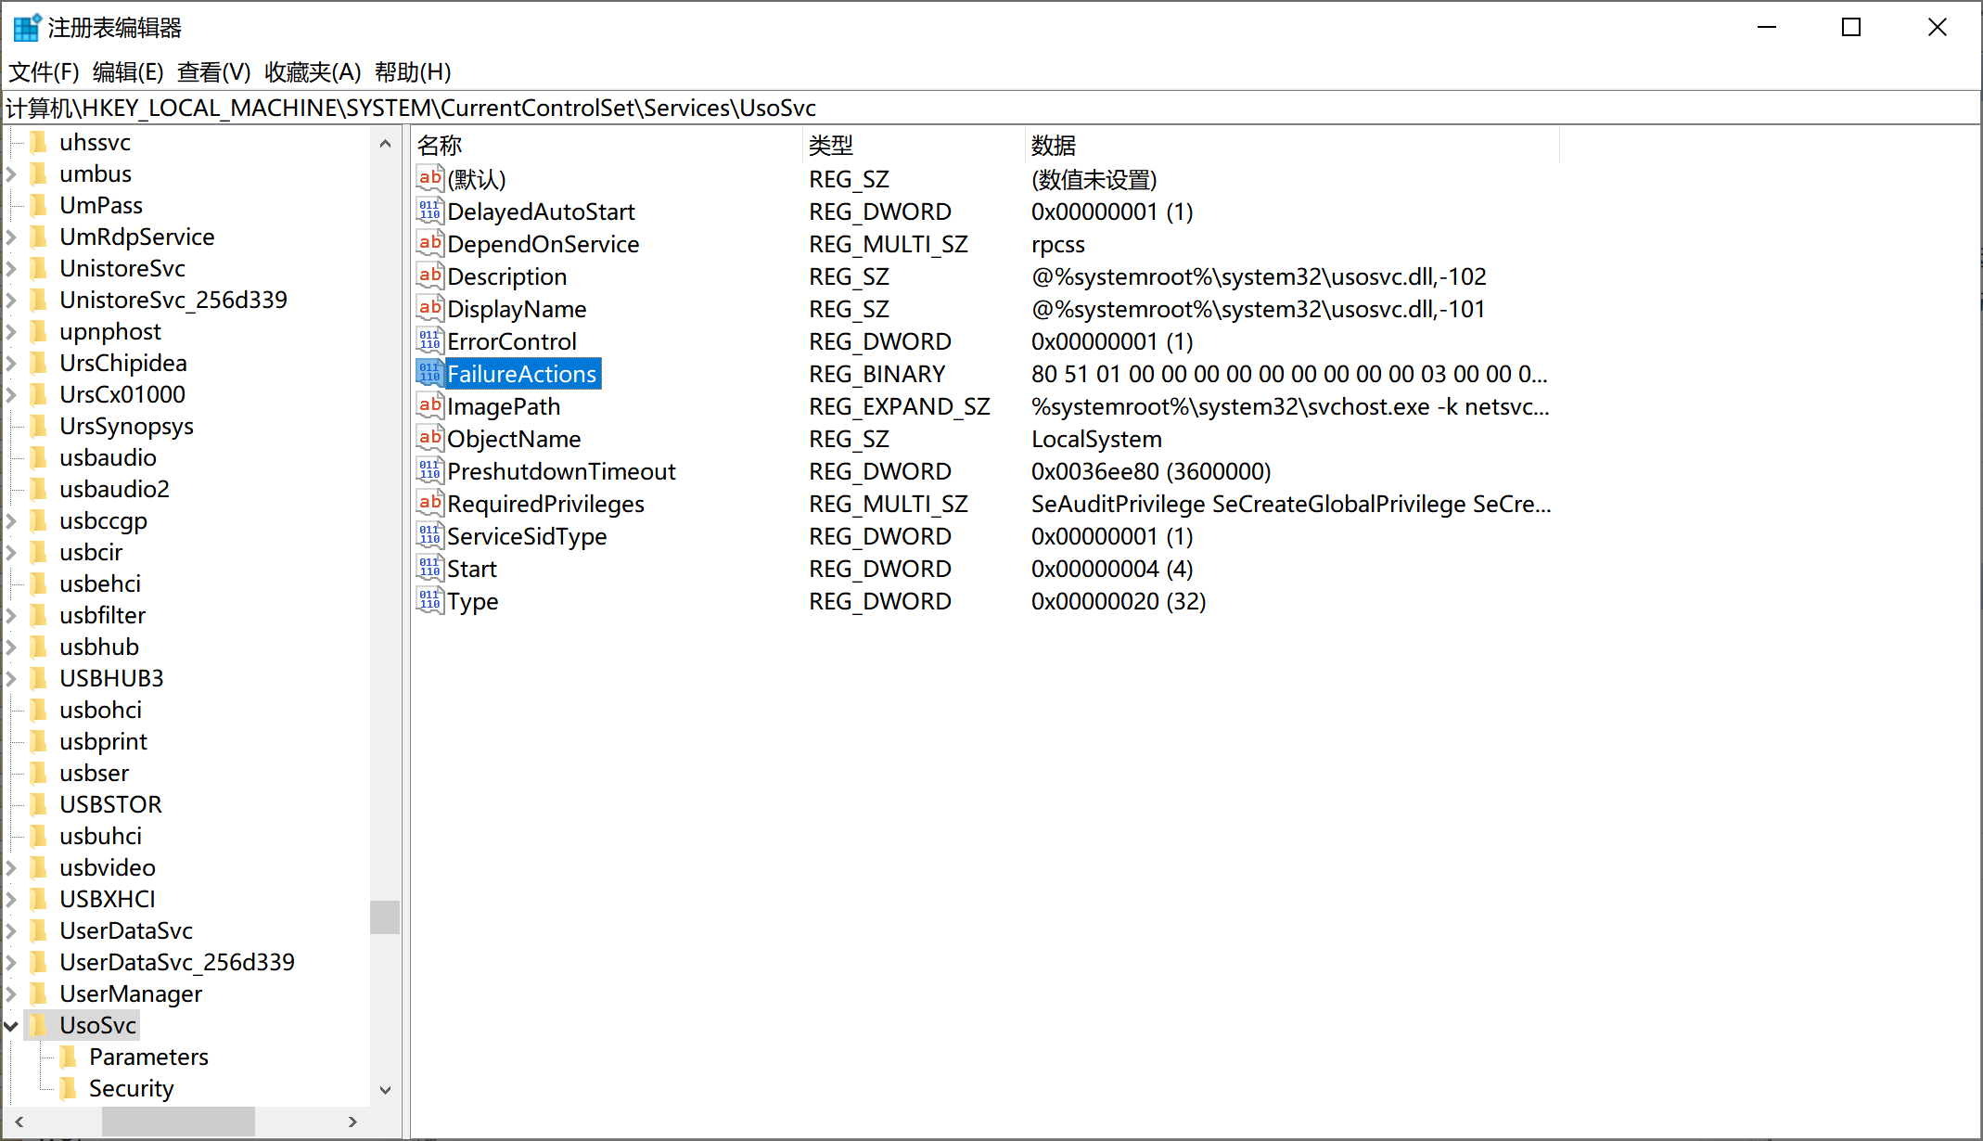The height and width of the screenshot is (1141, 1983).
Task: Click the DWORD icon next to ServiceSidType
Action: point(429,535)
